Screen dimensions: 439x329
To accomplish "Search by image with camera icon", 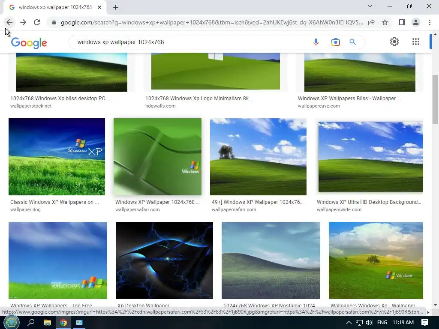I will click(335, 42).
